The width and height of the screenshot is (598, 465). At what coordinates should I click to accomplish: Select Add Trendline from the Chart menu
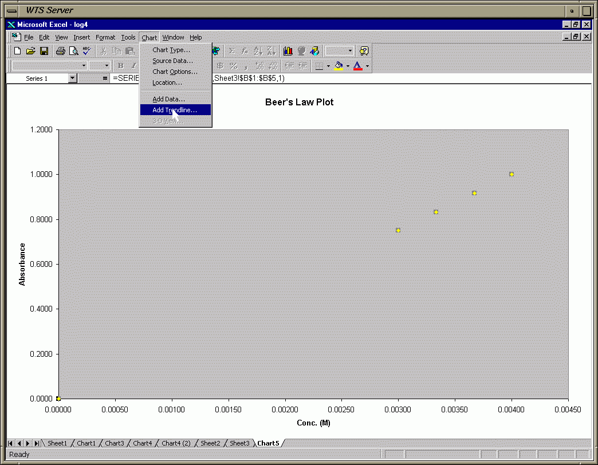(175, 110)
